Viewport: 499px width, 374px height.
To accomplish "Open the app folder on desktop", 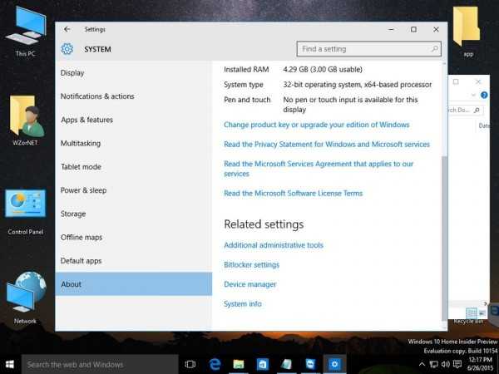I will coord(467,32).
